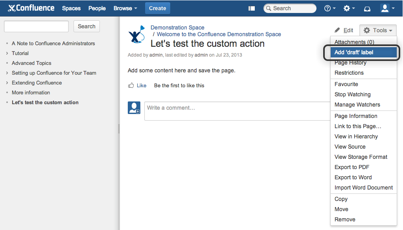Click the Demonstration Space logo icon
The width and height of the screenshot is (403, 230).
136,35
